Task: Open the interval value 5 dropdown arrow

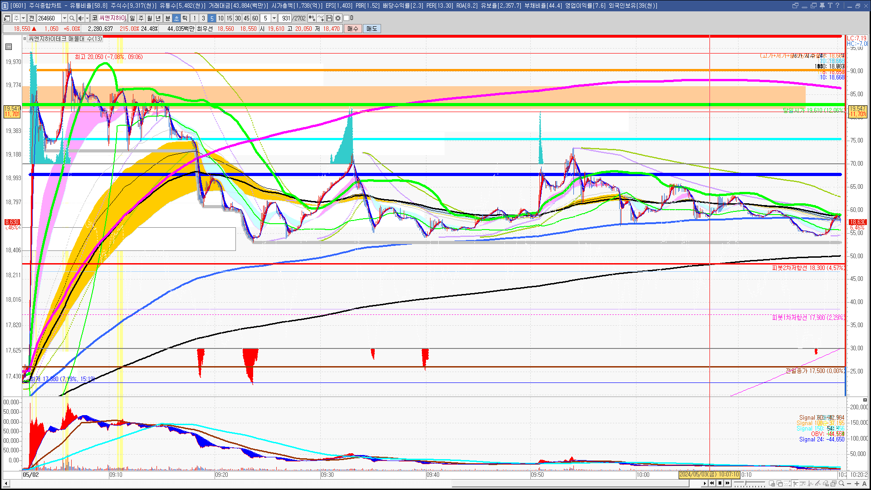Action: tap(274, 18)
